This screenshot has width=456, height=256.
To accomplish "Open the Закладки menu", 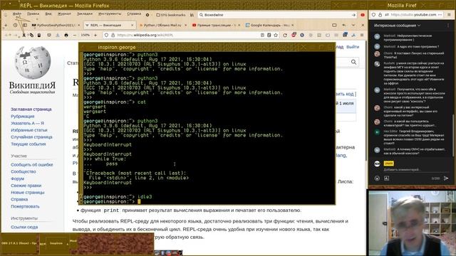I will (84, 14).
